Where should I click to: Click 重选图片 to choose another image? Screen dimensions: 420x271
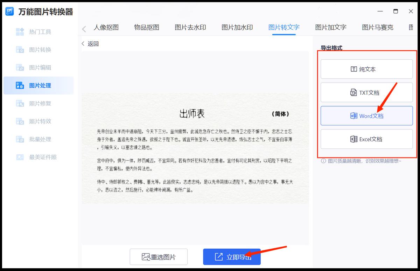pyautogui.click(x=159, y=256)
